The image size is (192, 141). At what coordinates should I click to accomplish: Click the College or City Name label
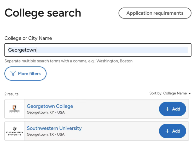point(28,38)
